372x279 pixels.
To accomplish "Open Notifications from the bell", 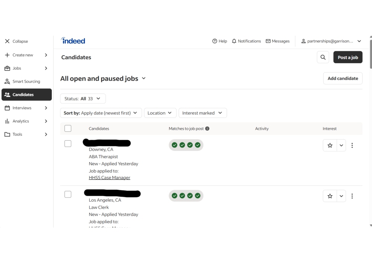I will click(x=246, y=41).
